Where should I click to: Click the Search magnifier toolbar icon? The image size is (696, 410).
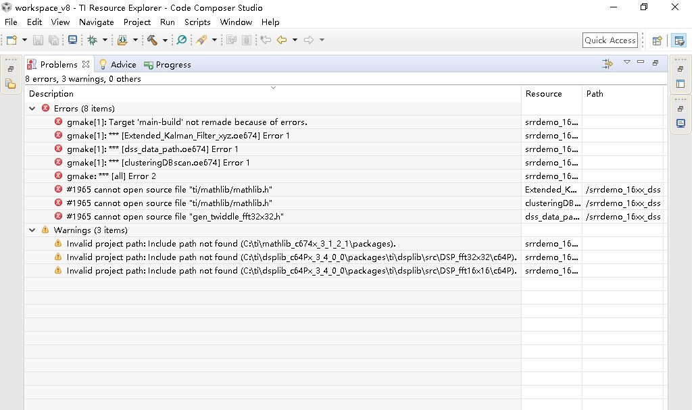182,40
